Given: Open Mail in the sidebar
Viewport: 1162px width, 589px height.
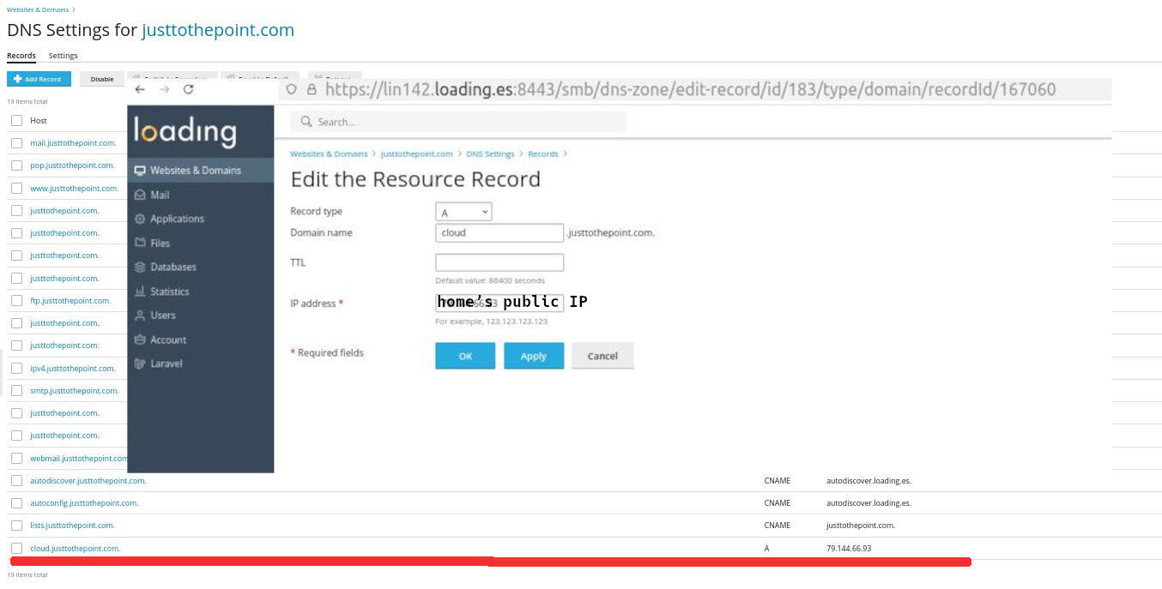Looking at the screenshot, I should 160,195.
